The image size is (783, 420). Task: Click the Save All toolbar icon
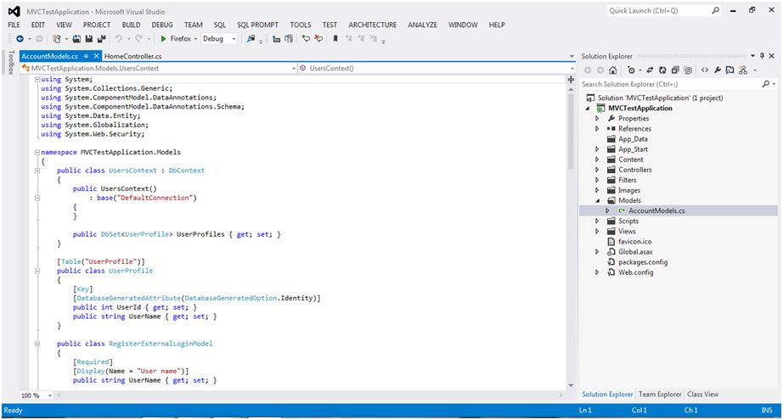pyautogui.click(x=100, y=39)
